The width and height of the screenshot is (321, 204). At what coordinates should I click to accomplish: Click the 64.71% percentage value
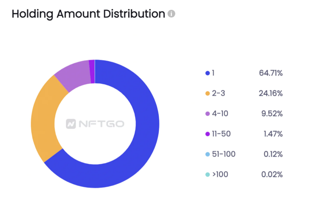pyautogui.click(x=271, y=73)
